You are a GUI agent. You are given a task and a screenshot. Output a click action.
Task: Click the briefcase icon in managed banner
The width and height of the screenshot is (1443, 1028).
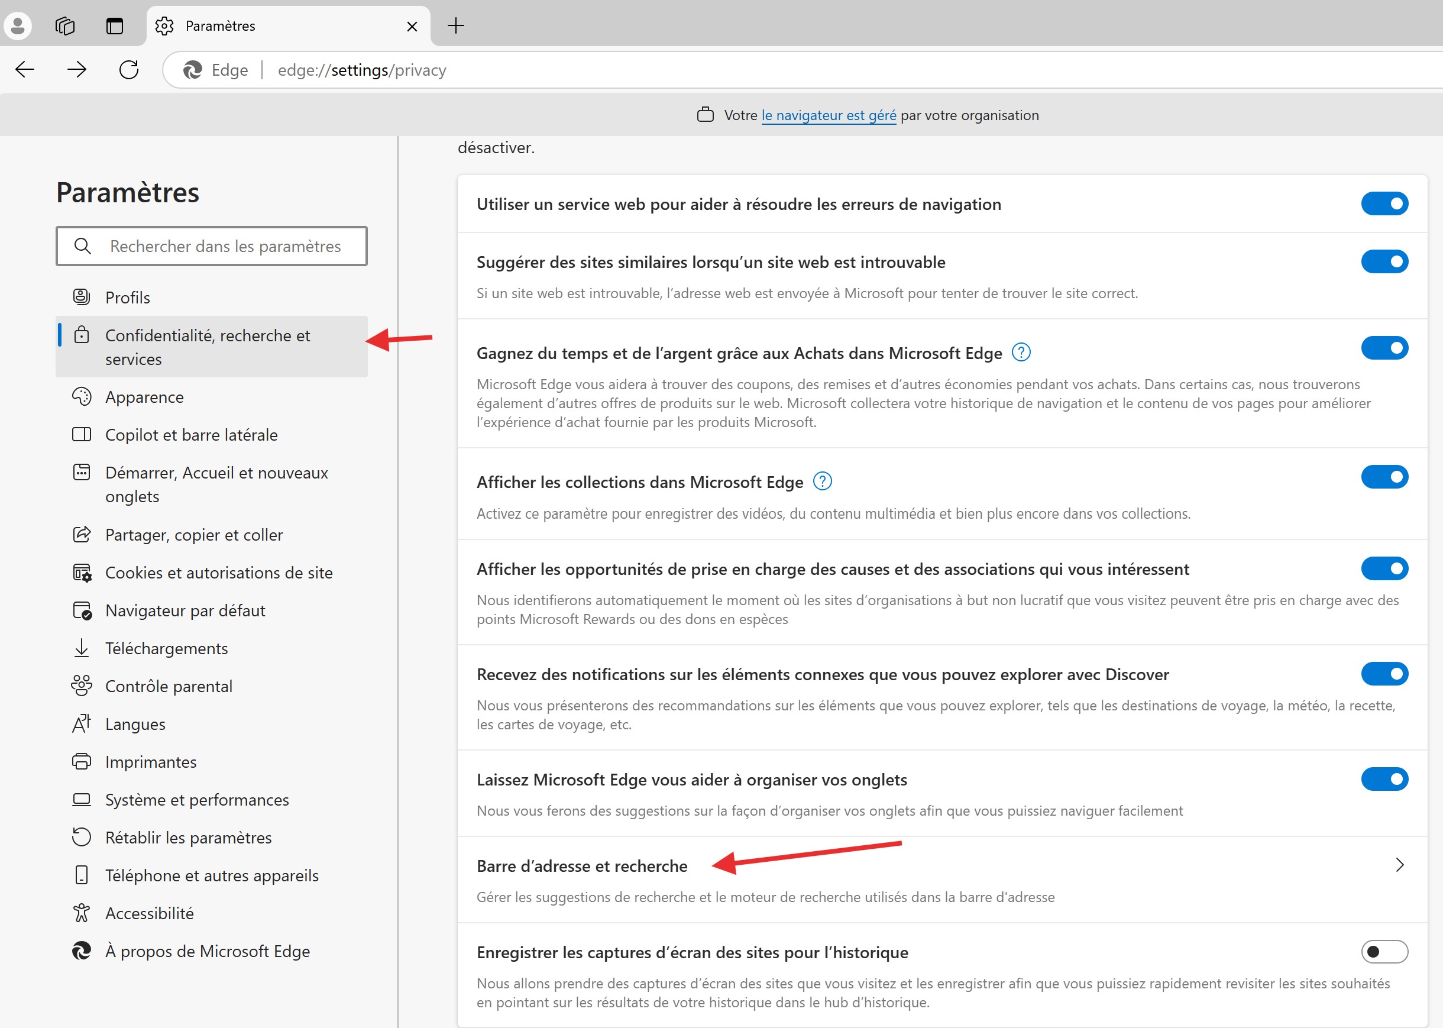705,115
